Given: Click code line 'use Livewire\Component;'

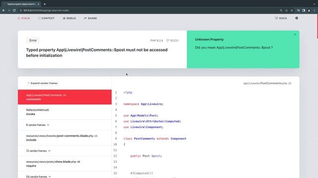Looking at the screenshot, I should click(x=144, y=127).
